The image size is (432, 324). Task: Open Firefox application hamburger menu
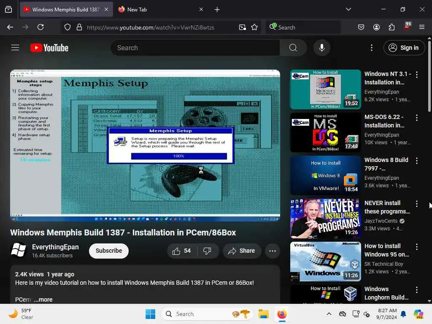tap(422, 27)
